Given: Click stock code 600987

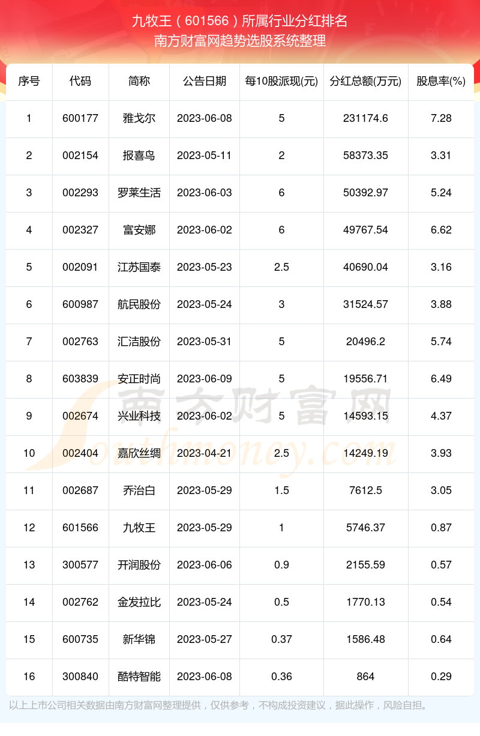Looking at the screenshot, I should pos(80,304).
